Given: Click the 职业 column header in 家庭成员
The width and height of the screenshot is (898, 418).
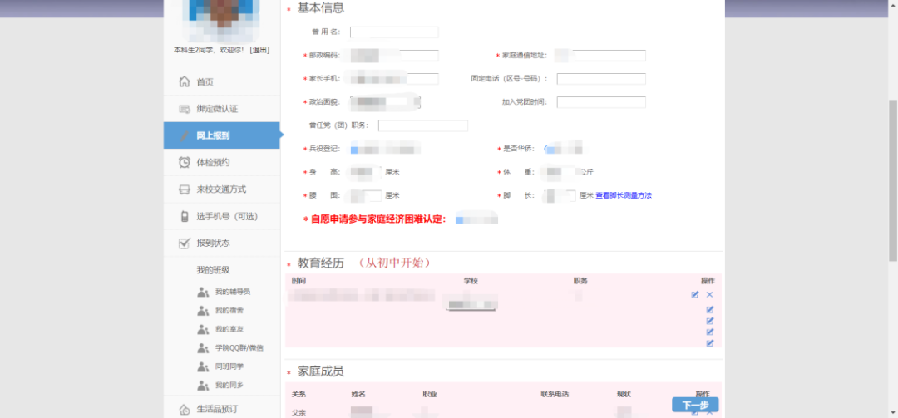Looking at the screenshot, I should [x=430, y=394].
